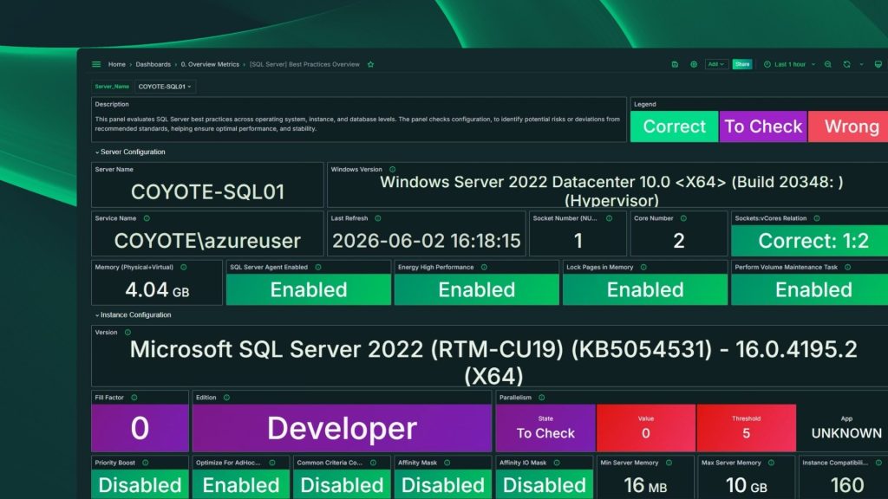Click the Server_Name variable label
The image size is (888, 499).
[112, 87]
